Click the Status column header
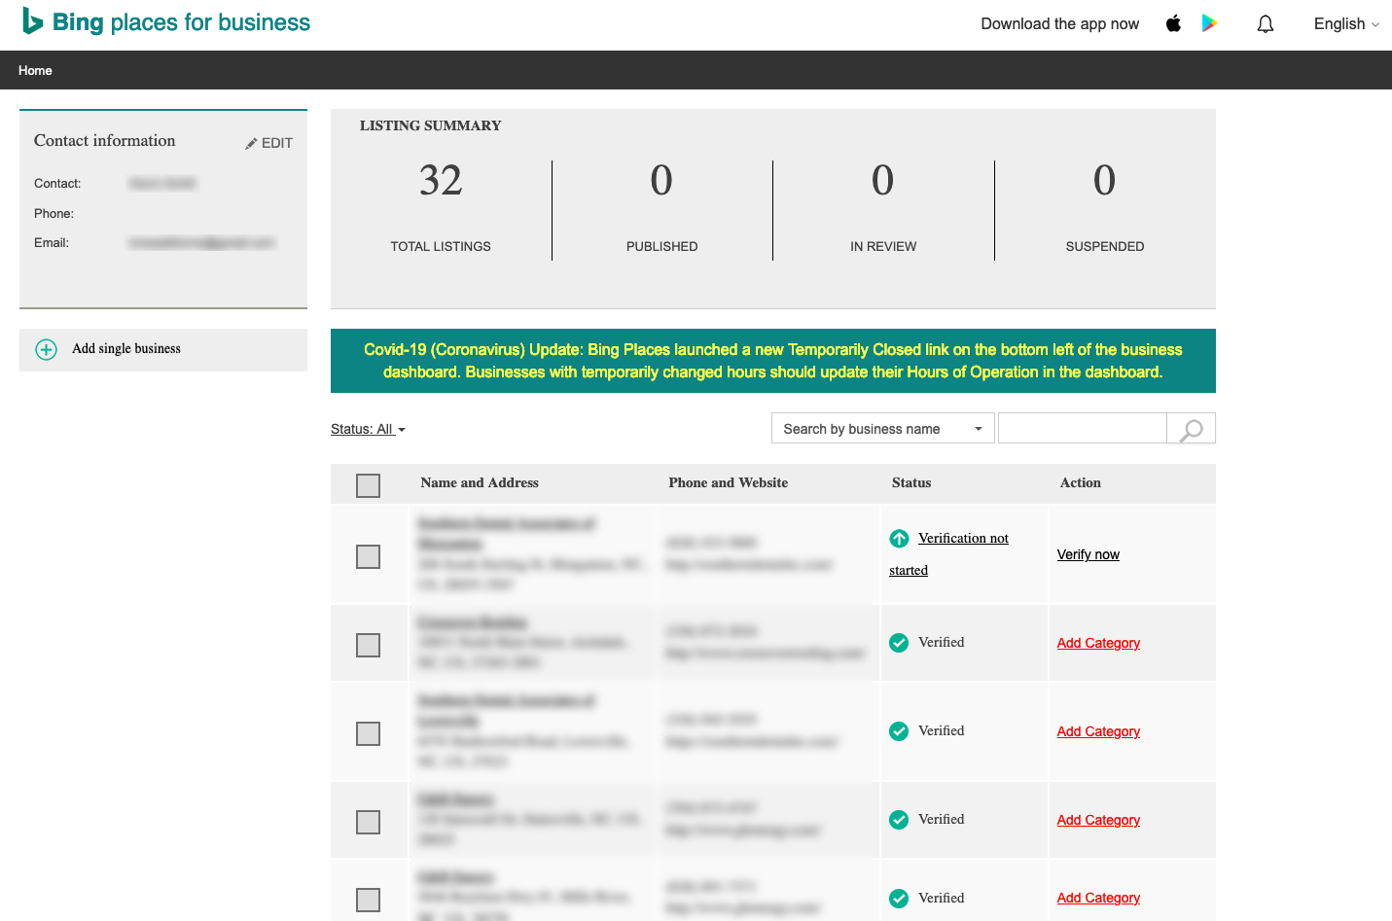 (911, 482)
